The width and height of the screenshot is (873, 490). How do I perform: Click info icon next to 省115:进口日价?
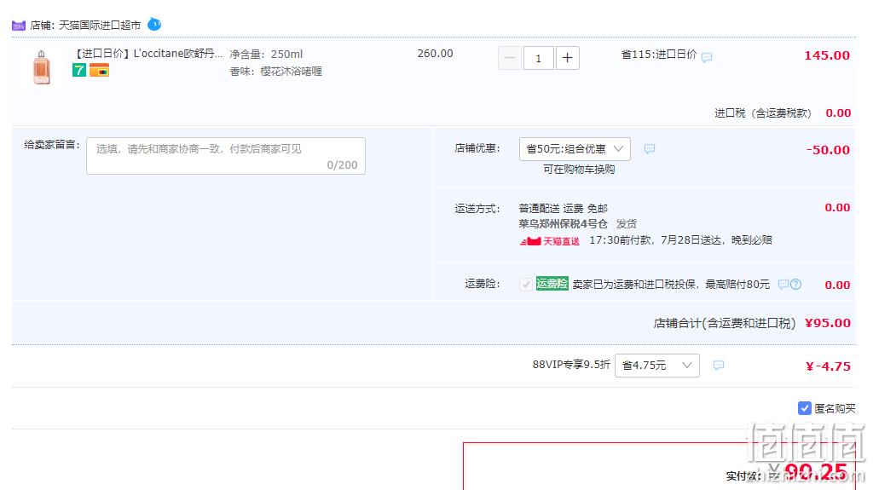707,57
